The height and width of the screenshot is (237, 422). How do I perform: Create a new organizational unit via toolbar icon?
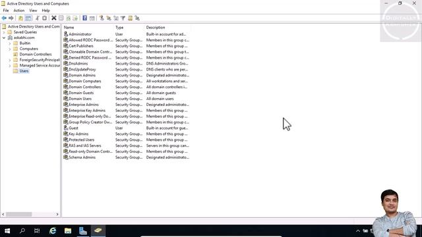(x=116, y=18)
